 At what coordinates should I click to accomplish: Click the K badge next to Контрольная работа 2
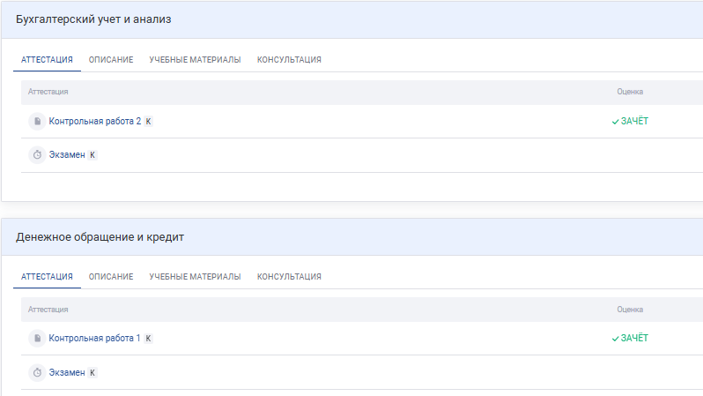pos(148,122)
